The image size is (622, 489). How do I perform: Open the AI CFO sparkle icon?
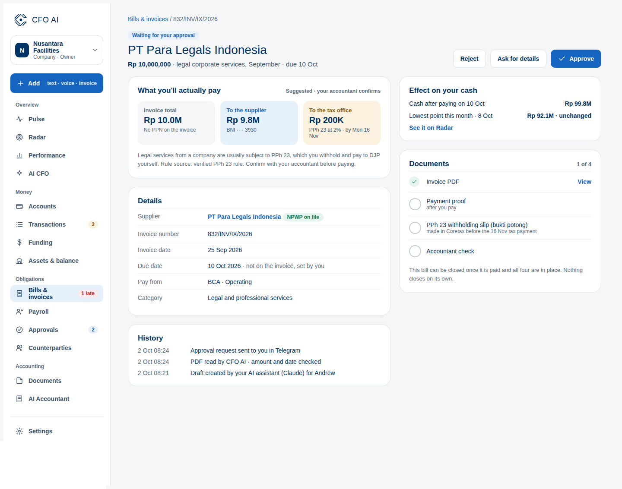19,174
